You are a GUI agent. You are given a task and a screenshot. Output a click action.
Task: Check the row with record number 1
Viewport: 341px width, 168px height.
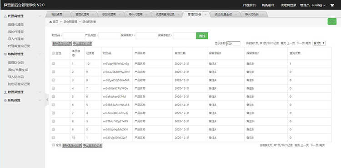pos(53,138)
